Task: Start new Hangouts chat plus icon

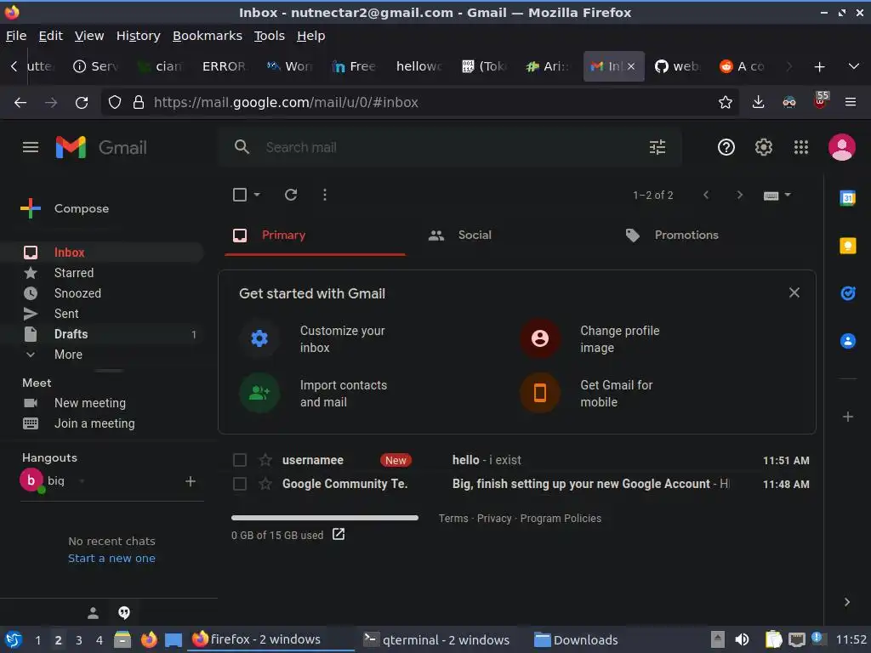Action: coord(191,481)
